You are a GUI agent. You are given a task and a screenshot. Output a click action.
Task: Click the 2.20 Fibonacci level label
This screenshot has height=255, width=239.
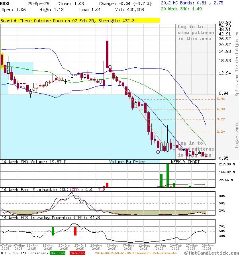coord(221,131)
